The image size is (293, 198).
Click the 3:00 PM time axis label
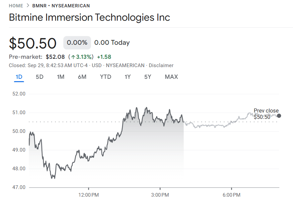(x=160, y=194)
